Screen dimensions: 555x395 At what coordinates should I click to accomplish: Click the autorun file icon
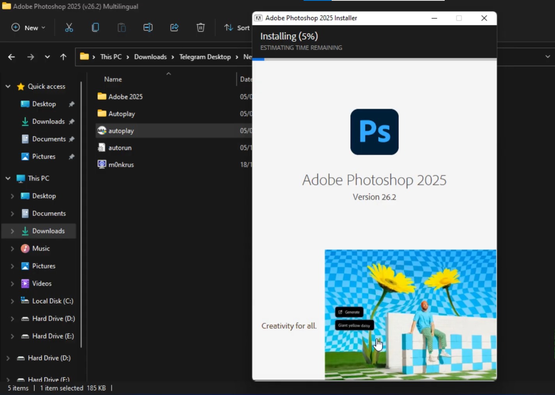coord(102,147)
